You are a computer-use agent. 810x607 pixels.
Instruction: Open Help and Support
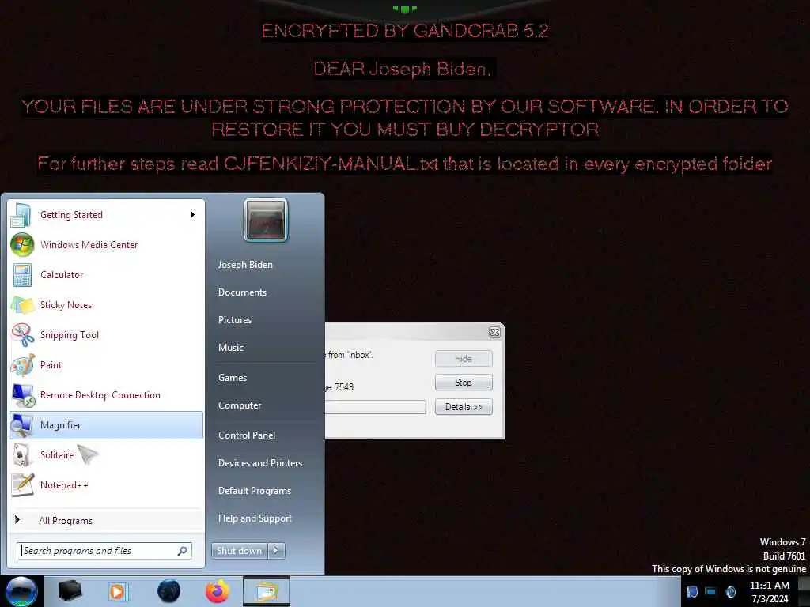[x=255, y=518]
